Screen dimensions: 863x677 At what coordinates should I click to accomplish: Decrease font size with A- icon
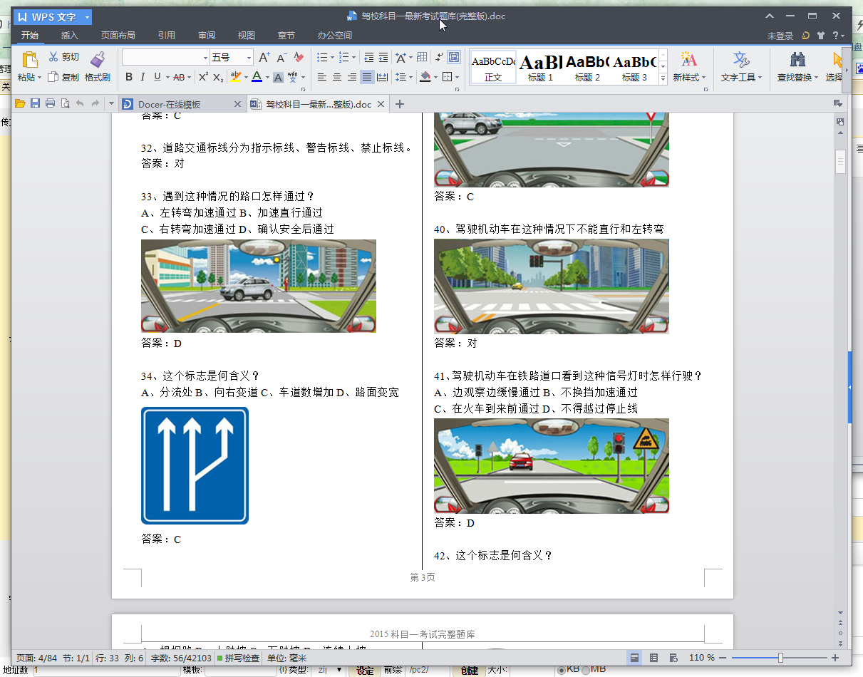point(281,58)
